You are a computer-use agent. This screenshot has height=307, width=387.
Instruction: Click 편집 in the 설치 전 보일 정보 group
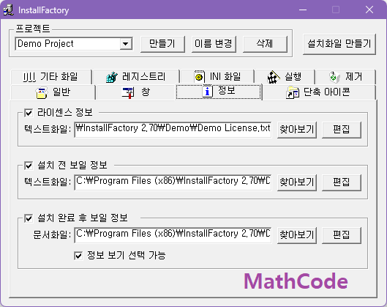click(x=342, y=182)
